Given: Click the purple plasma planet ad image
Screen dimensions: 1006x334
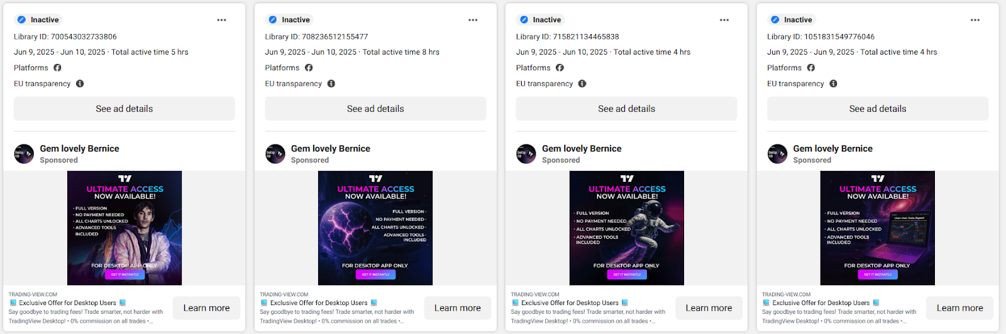Looking at the screenshot, I should click(x=375, y=228).
